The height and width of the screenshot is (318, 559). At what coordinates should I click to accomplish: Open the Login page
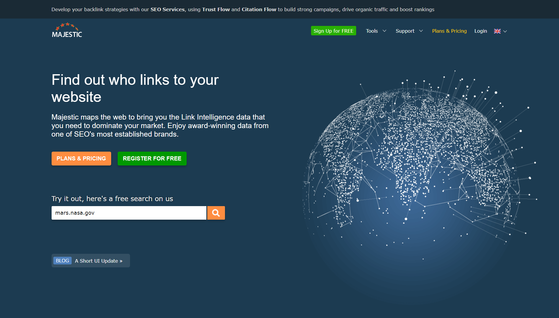click(481, 31)
